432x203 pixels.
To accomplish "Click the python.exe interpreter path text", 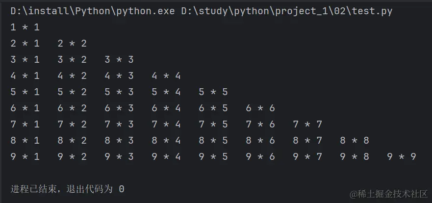I will point(92,11).
